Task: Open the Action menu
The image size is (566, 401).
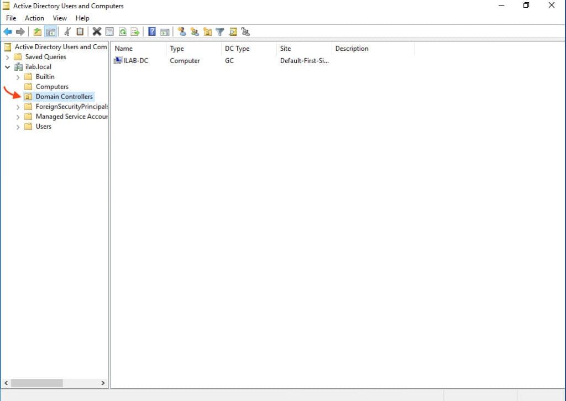Action: [34, 18]
